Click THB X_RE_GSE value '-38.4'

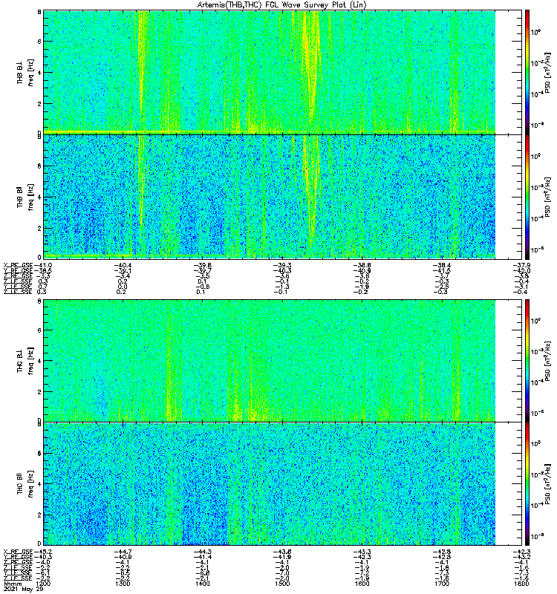click(x=442, y=265)
